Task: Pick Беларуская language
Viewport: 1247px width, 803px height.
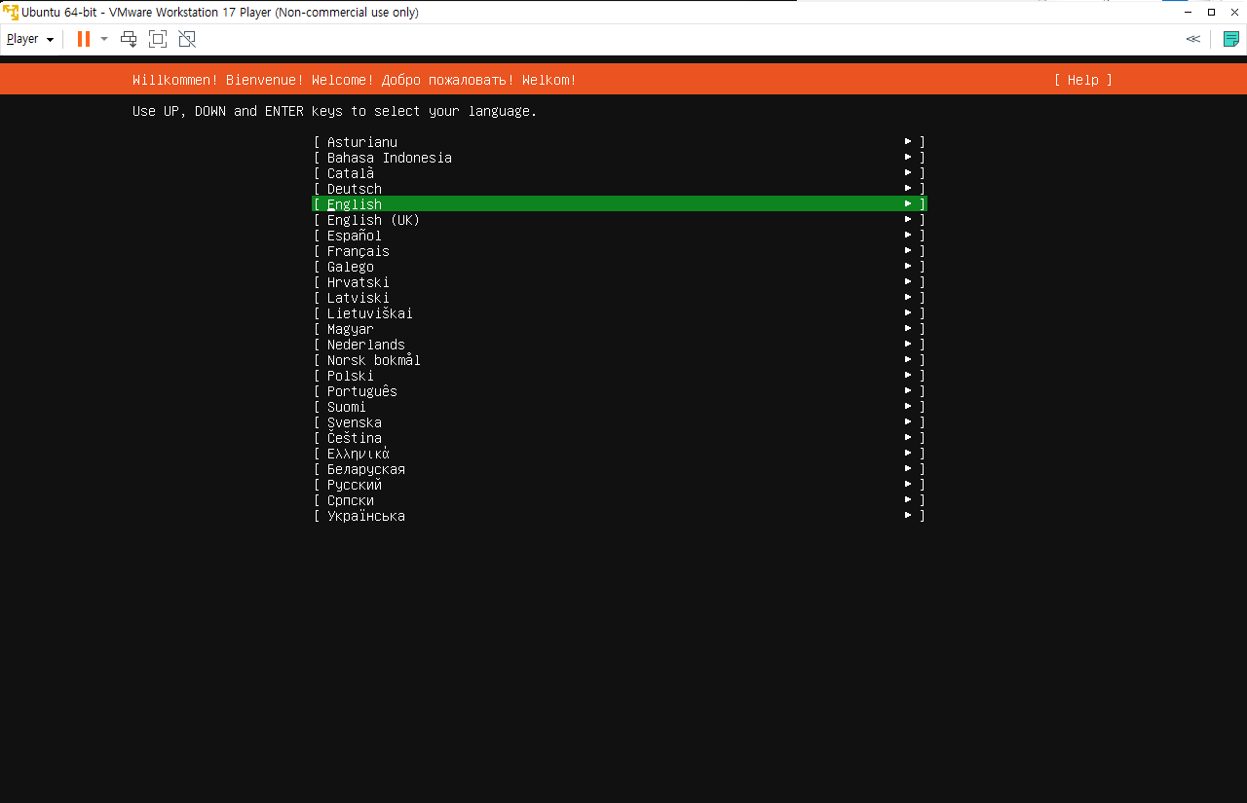Action: (620, 469)
